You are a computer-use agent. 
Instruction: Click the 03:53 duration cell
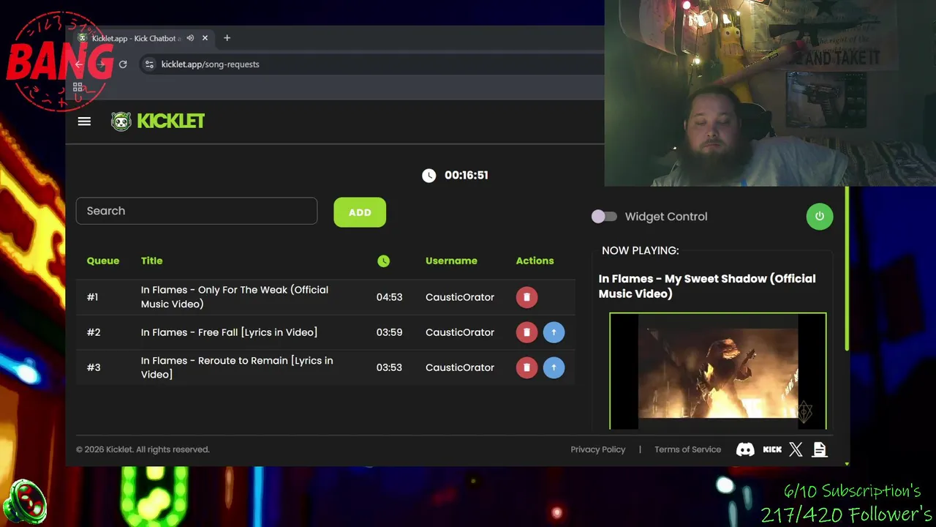[389, 367]
